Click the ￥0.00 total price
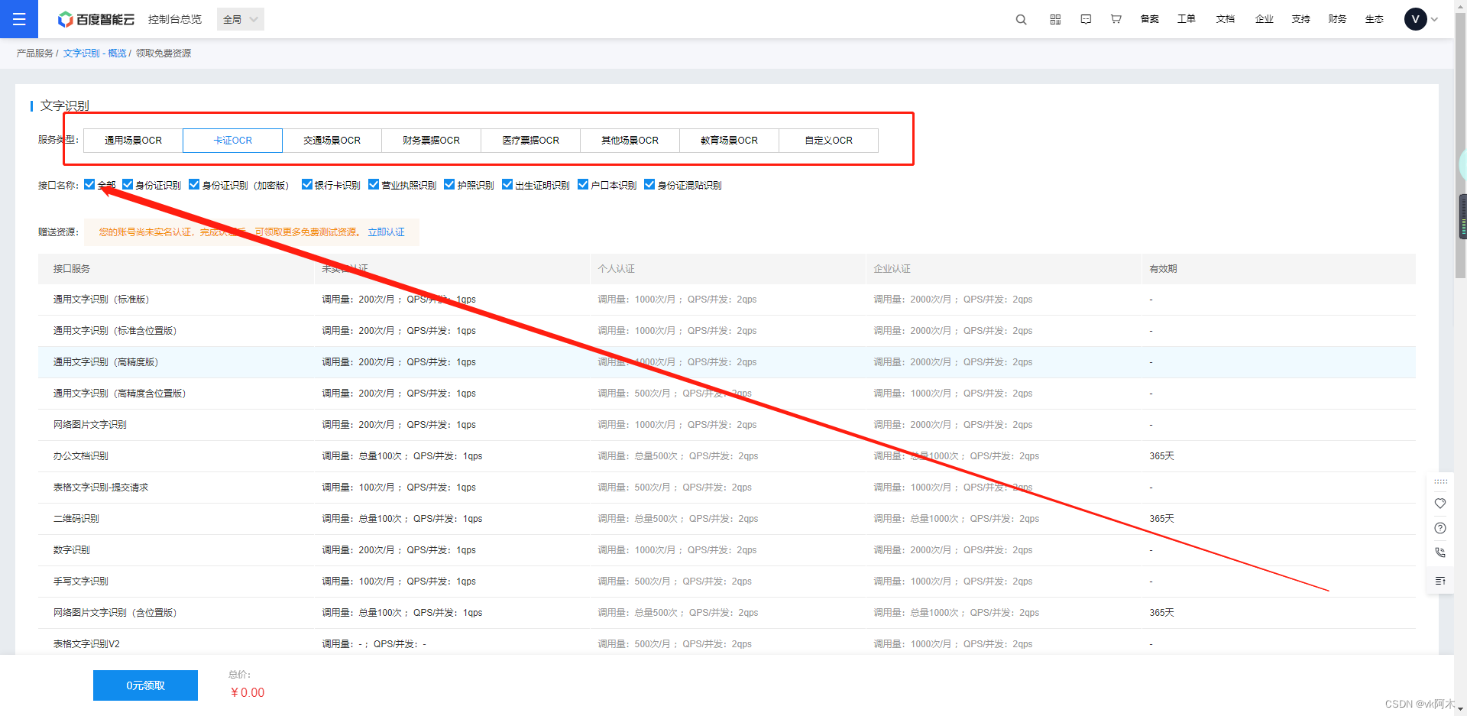This screenshot has height=716, width=1467. pos(248,692)
